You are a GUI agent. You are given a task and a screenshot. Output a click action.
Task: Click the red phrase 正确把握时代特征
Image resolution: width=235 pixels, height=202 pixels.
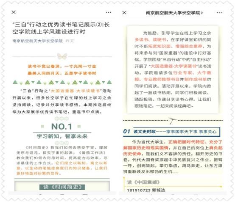pos(187,142)
